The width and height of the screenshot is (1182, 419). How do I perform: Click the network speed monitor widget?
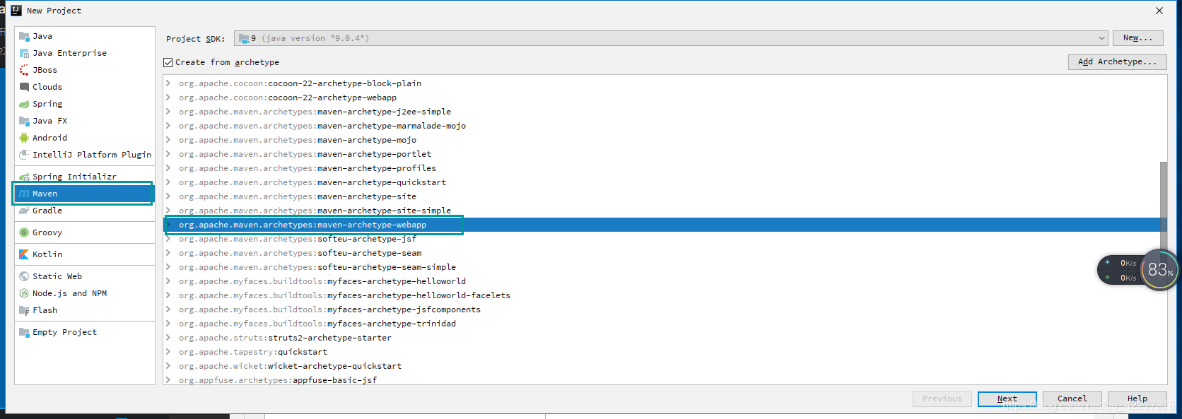1121,271
